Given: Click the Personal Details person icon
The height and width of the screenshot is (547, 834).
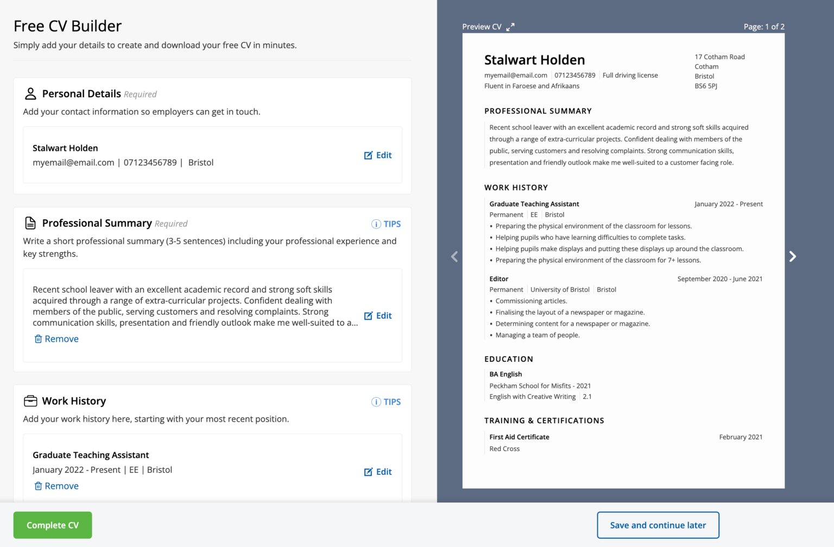Looking at the screenshot, I should point(30,93).
